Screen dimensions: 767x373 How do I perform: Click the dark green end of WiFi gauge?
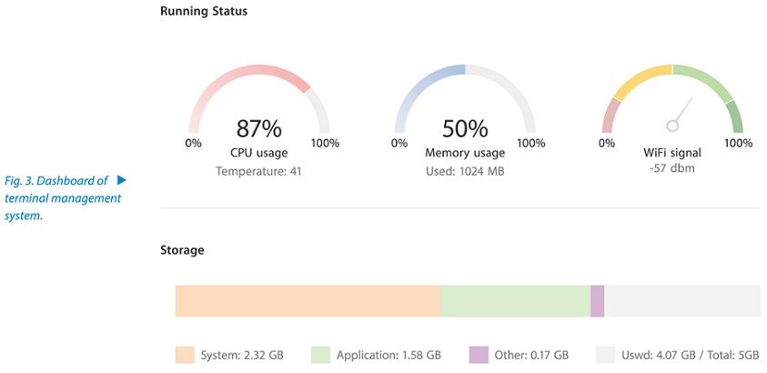[736, 117]
